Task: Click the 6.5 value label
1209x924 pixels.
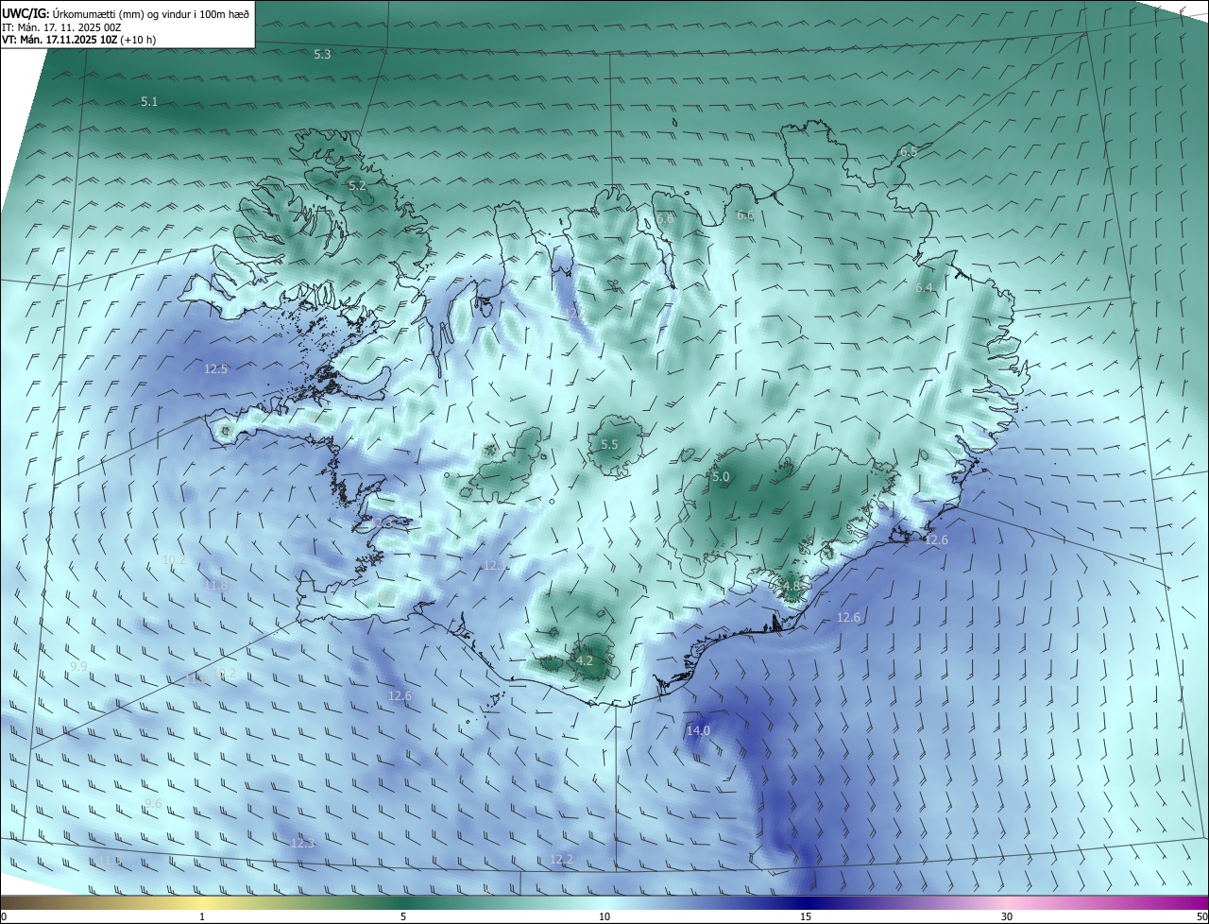Action: [x=909, y=152]
